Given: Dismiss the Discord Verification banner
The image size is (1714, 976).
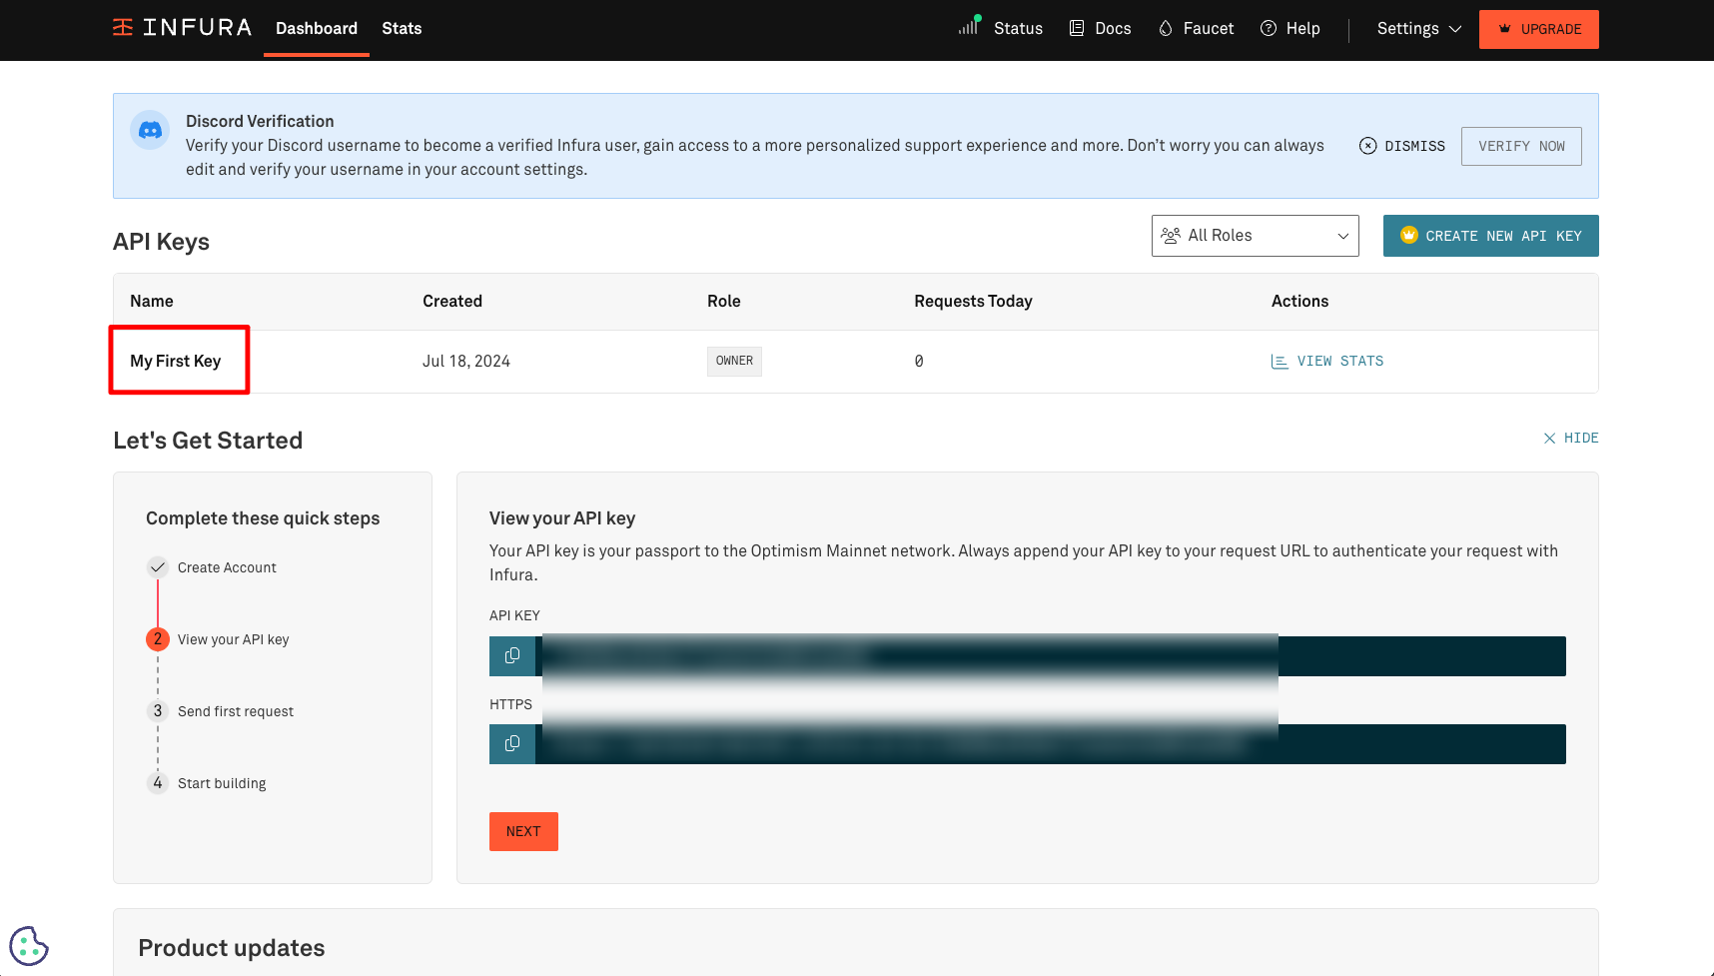Looking at the screenshot, I should (1402, 146).
